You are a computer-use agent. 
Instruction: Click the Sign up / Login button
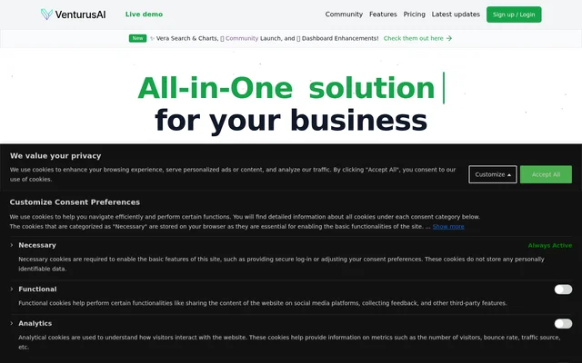(514, 15)
